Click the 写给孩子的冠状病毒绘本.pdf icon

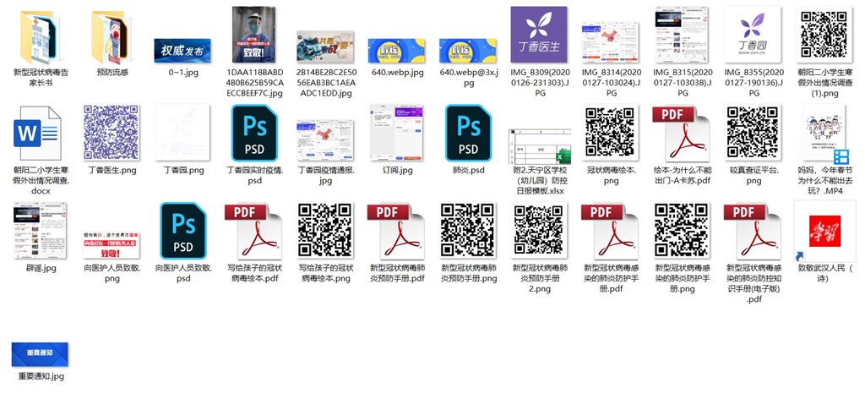pyautogui.click(x=254, y=232)
